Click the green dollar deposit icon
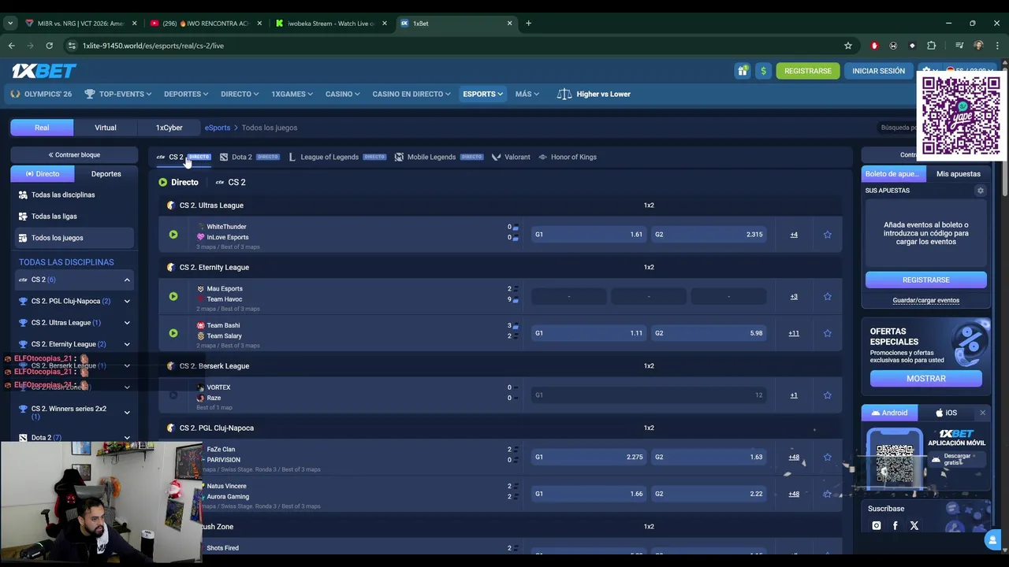 (763, 71)
